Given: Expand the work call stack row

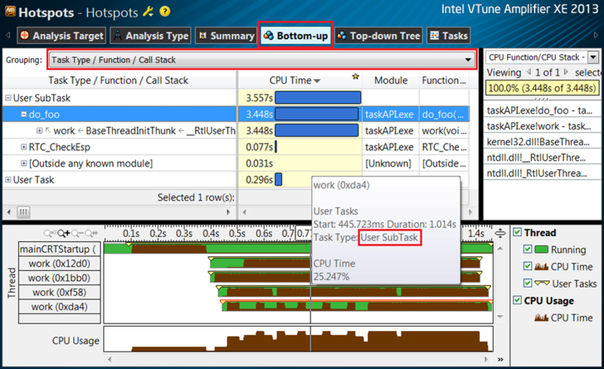Looking at the screenshot, I should click(39, 131).
